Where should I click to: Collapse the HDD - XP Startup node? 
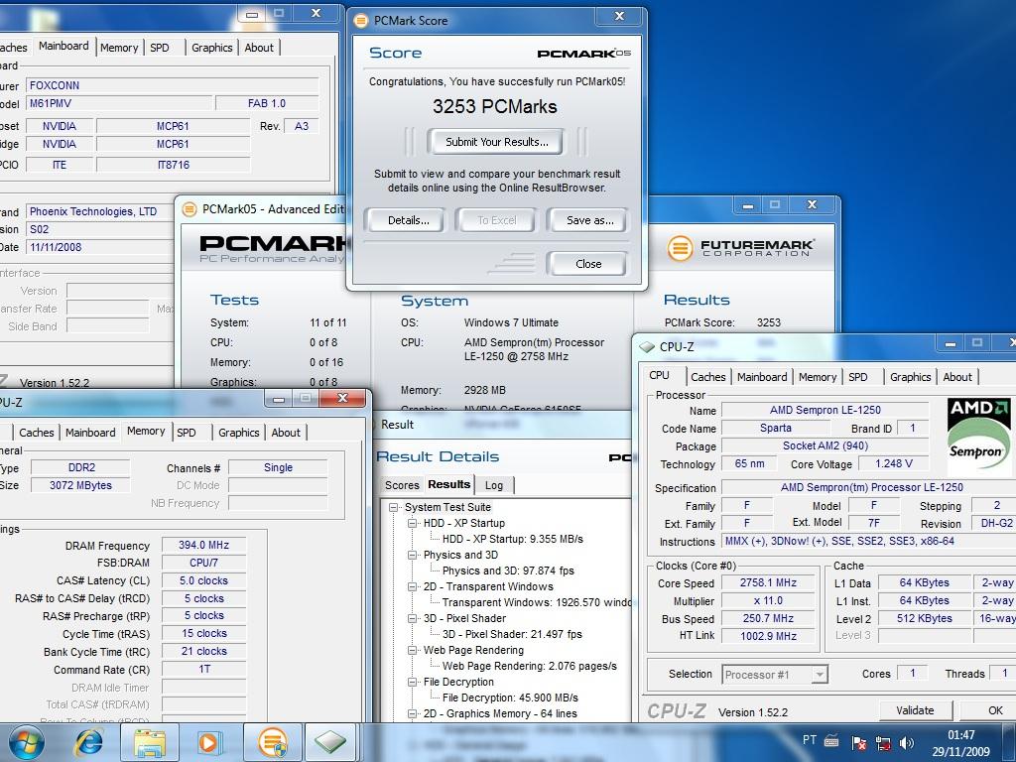click(x=412, y=523)
